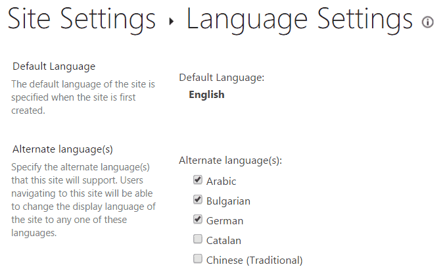443x271 pixels.
Task: Click the bold English default language value
Action: tap(206, 95)
